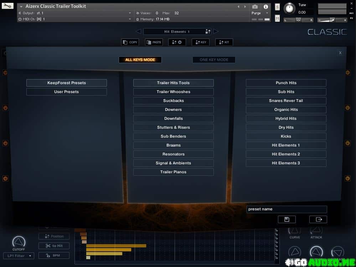Screen dimensions: 356x267
Task: Switch to ONE KEY MODE
Action: (x=214, y=60)
